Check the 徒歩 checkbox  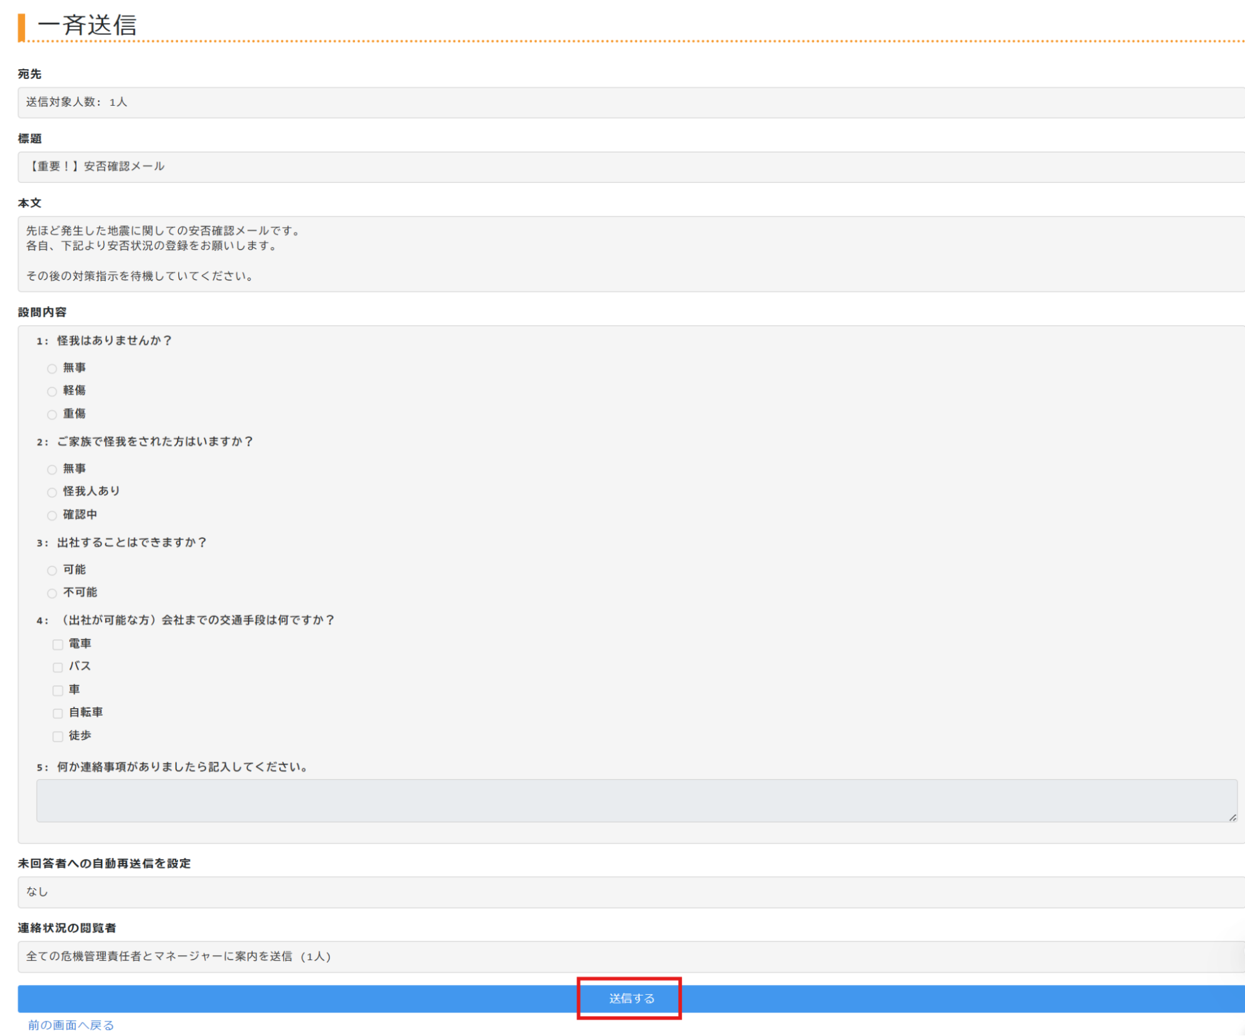(x=58, y=736)
